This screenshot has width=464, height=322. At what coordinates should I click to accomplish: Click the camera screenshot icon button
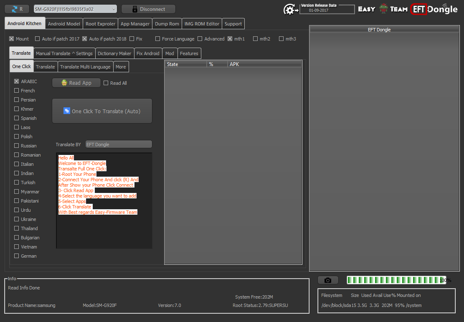point(328,280)
